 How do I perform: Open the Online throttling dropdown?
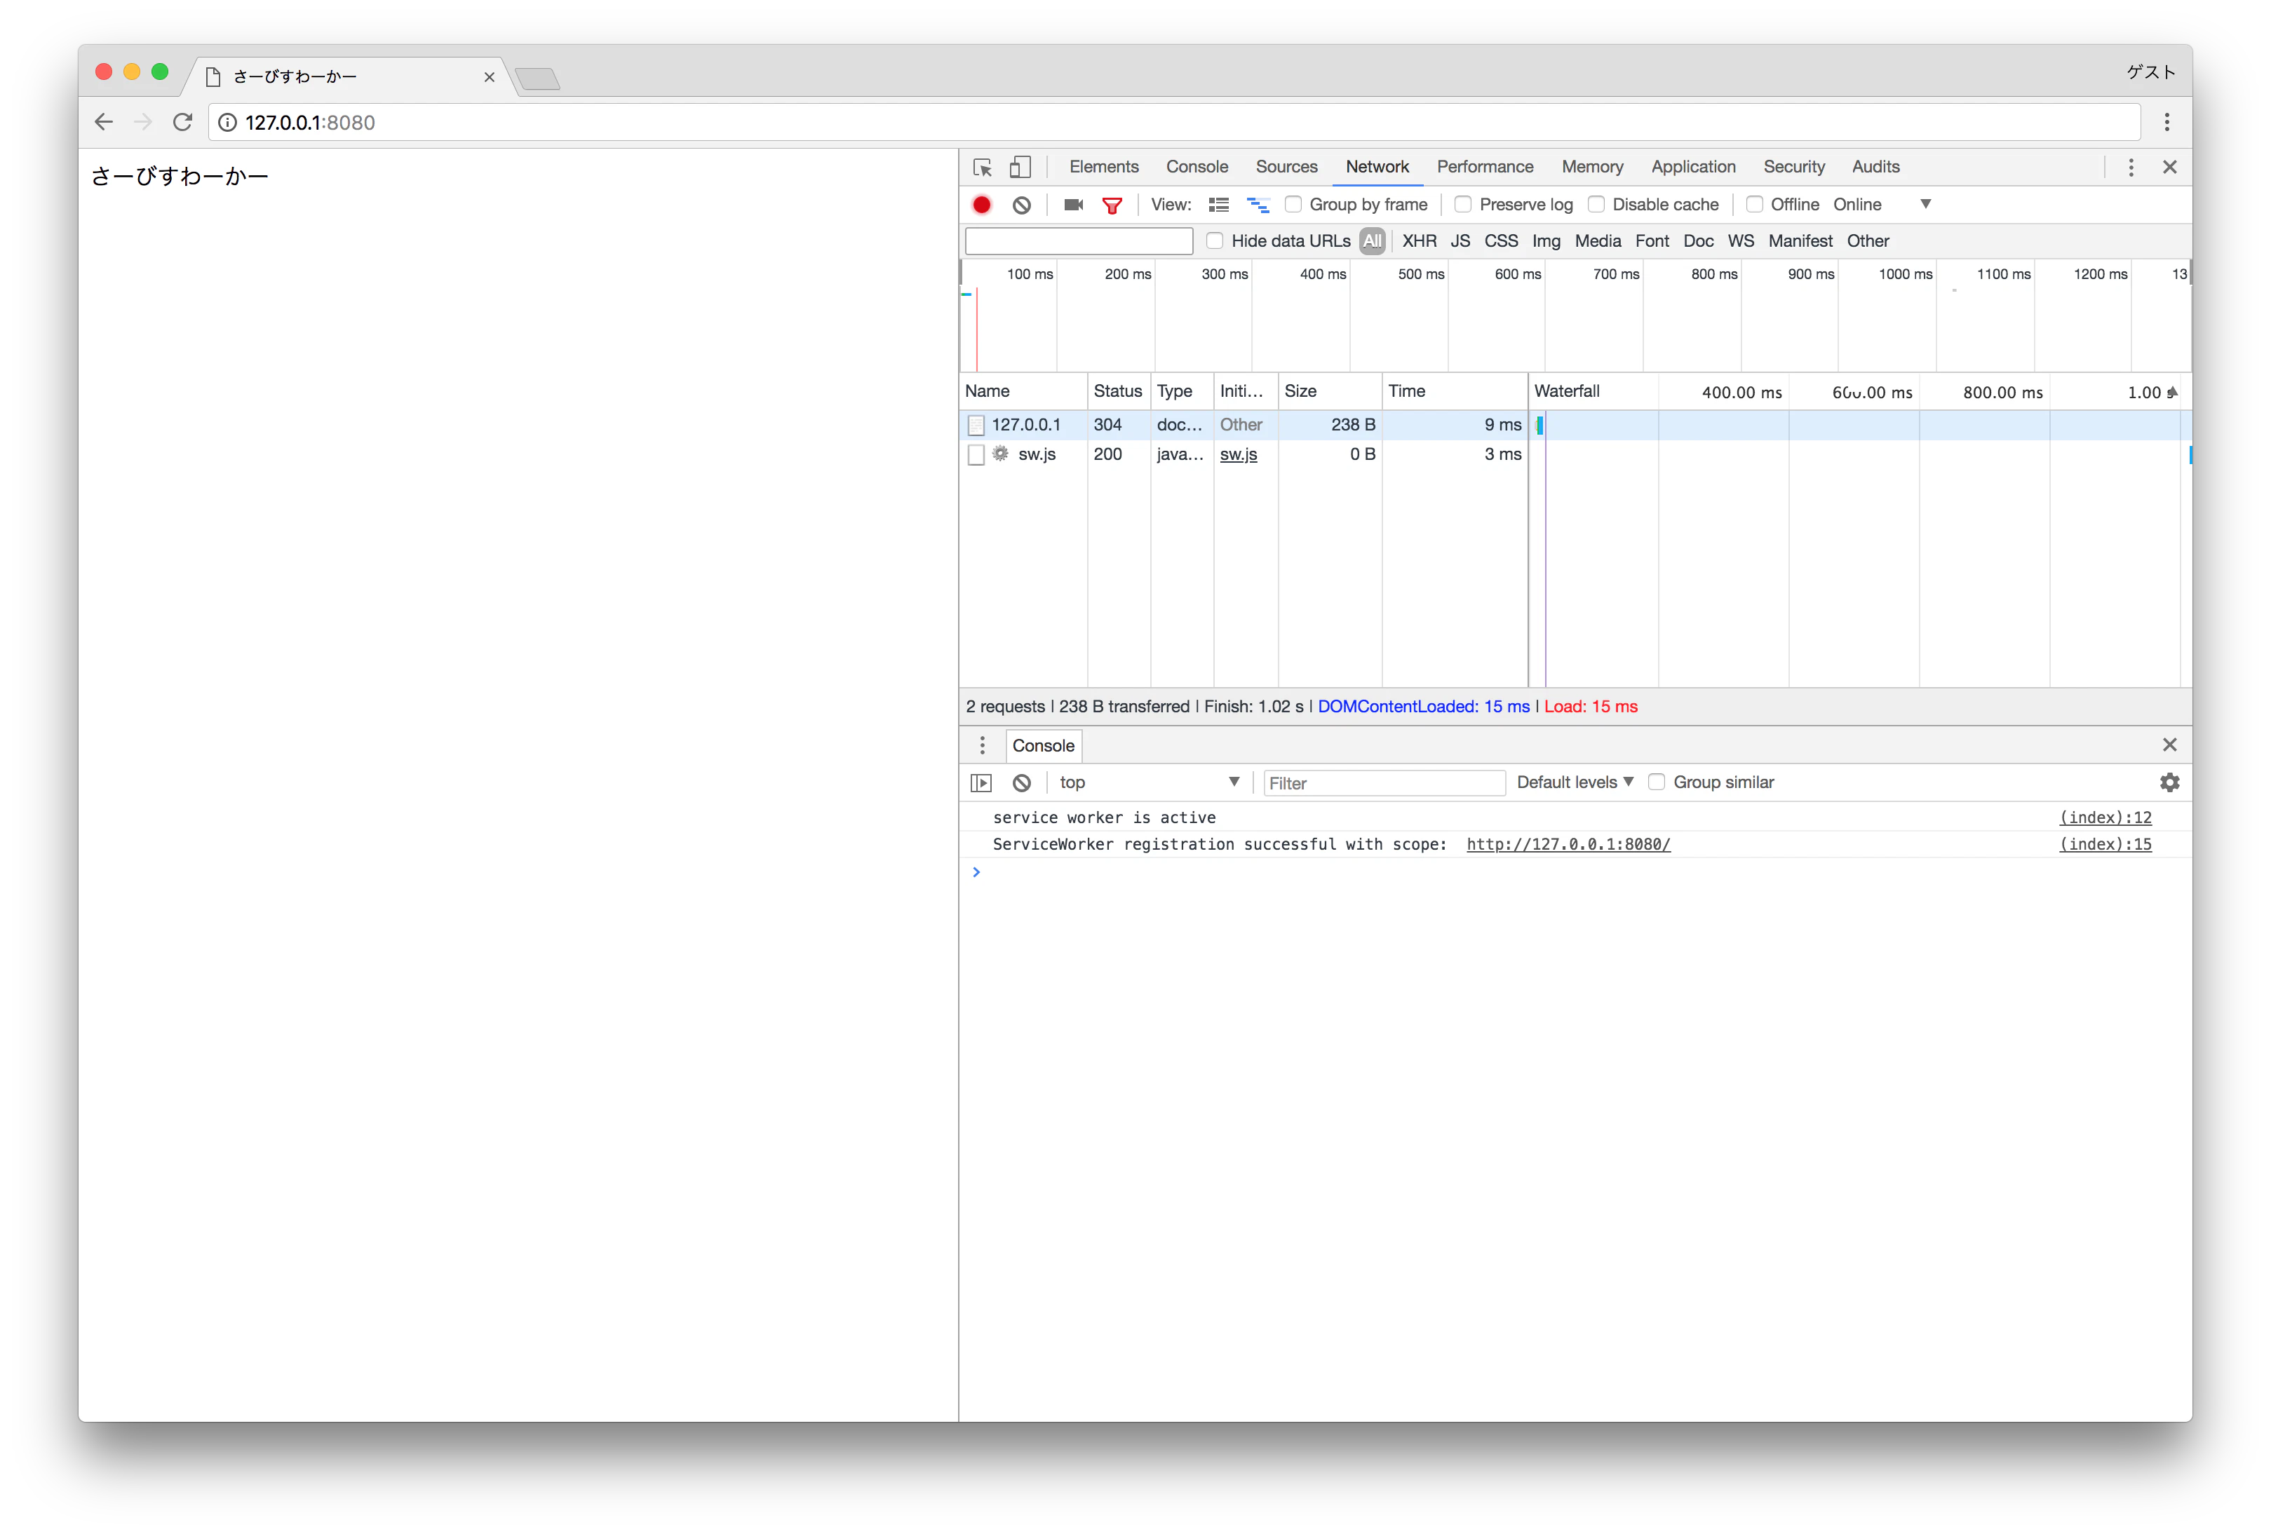[x=1881, y=204]
